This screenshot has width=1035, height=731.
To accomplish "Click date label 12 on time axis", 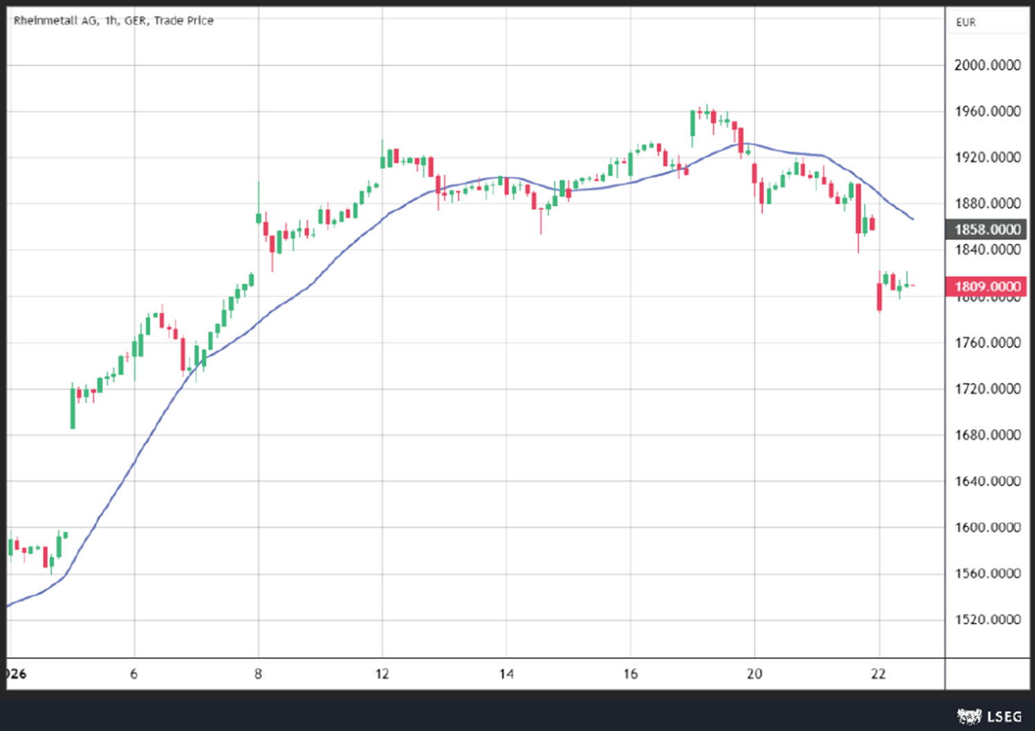I will (382, 674).
